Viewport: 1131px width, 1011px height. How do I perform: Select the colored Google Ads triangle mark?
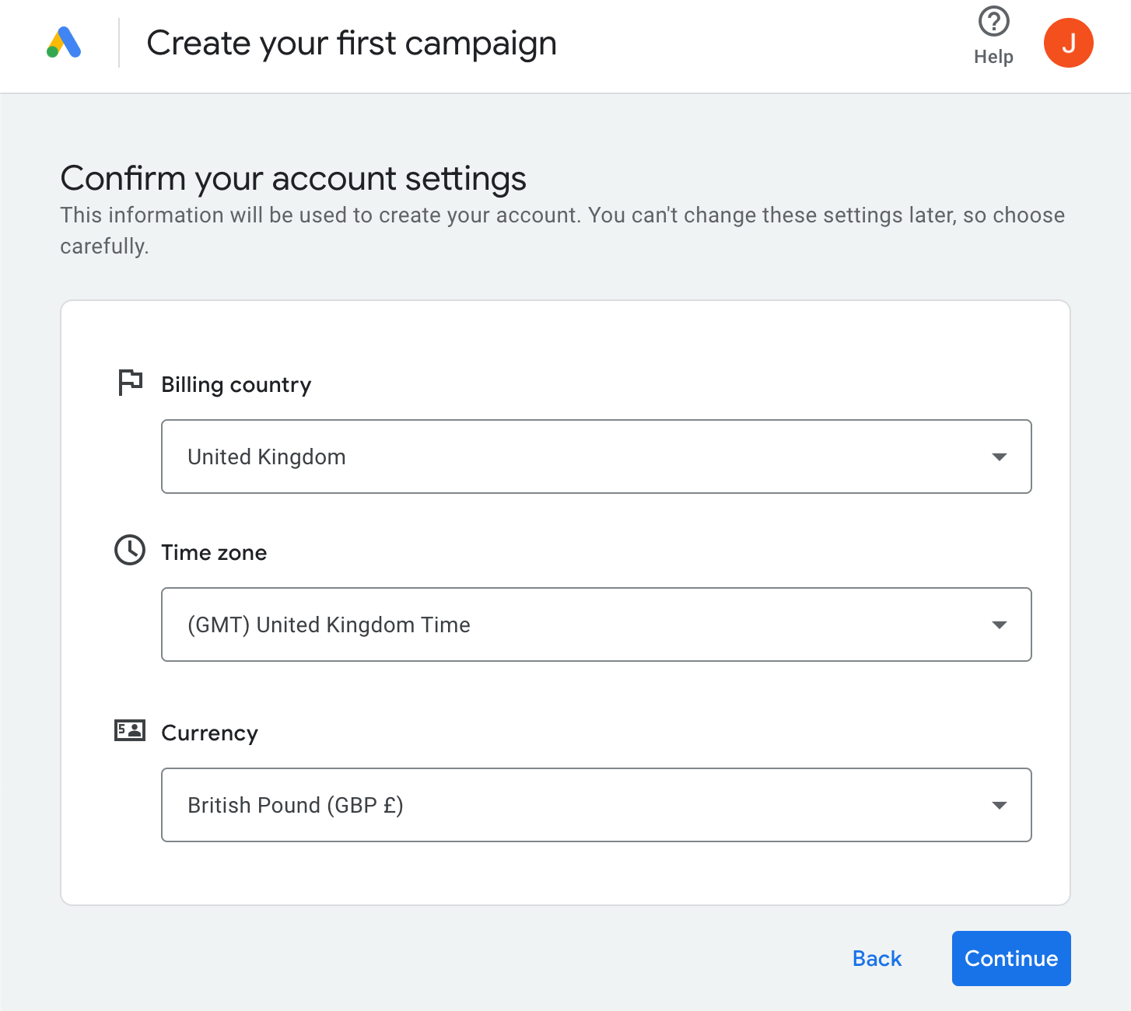click(x=64, y=43)
